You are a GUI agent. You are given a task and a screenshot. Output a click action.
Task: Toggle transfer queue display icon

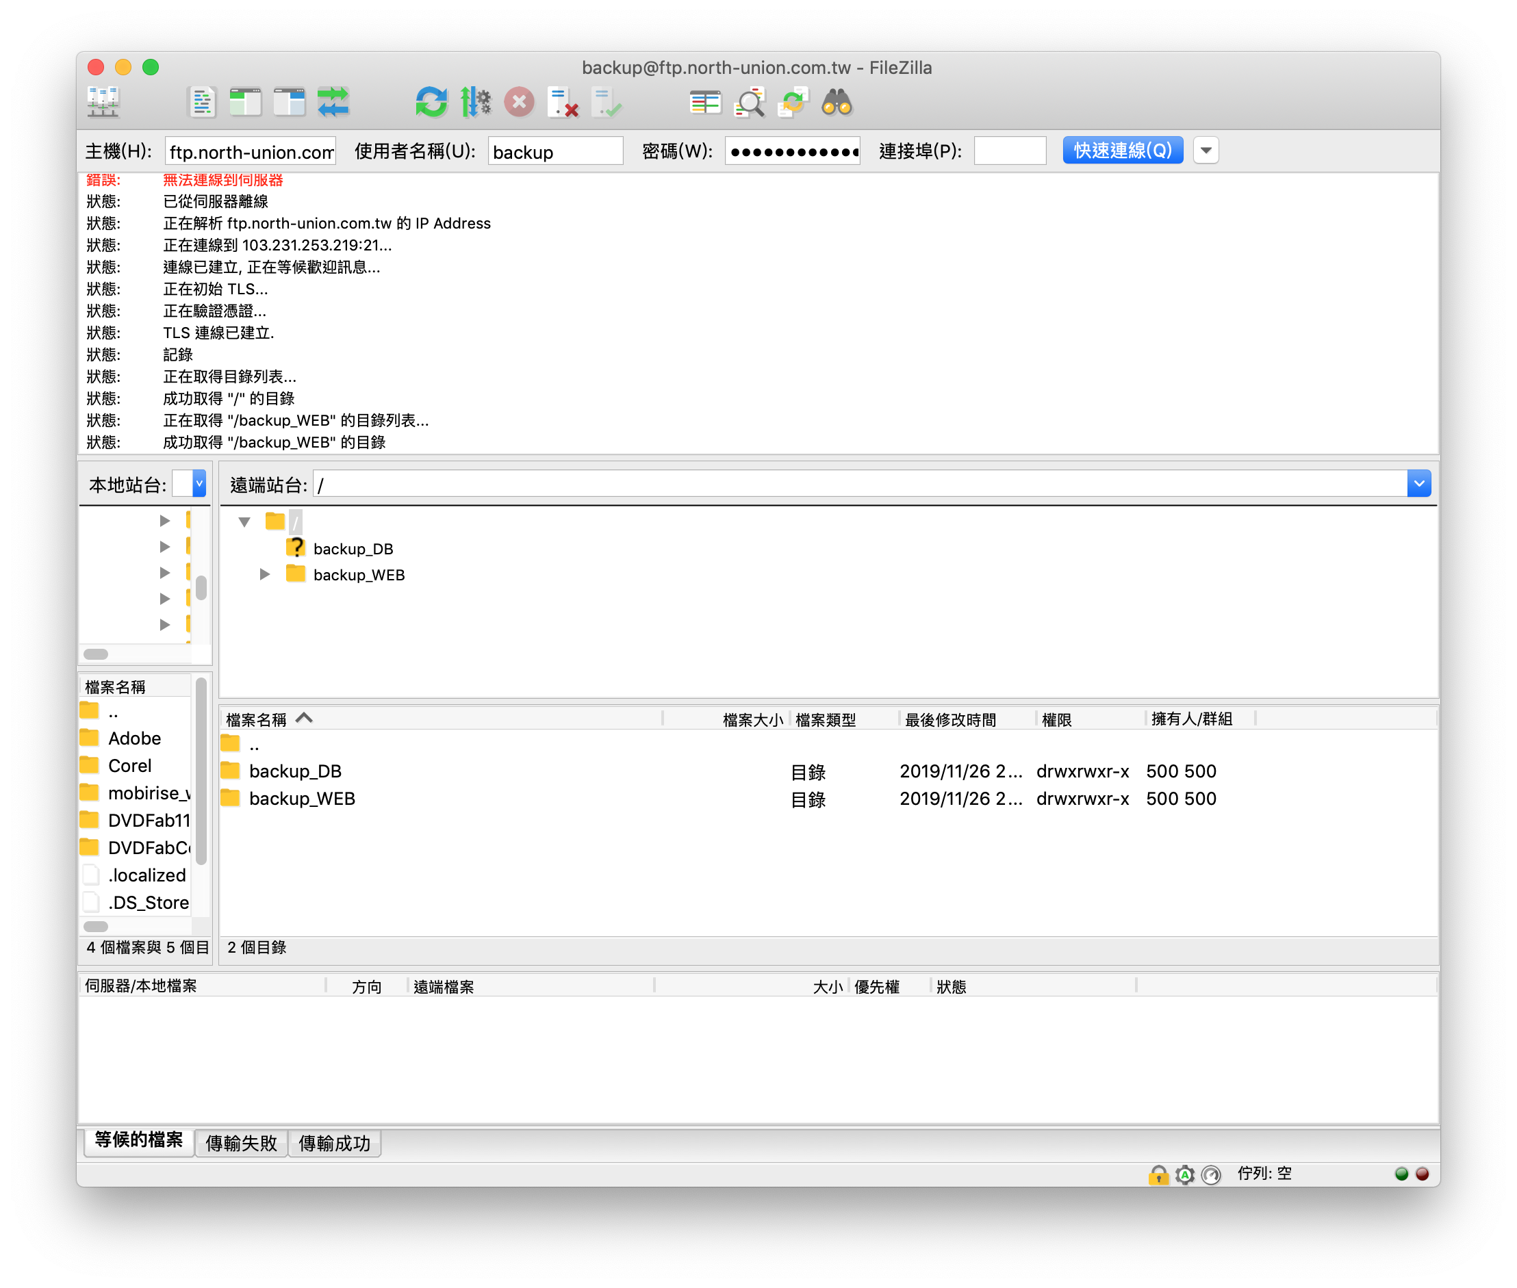pos(333,102)
